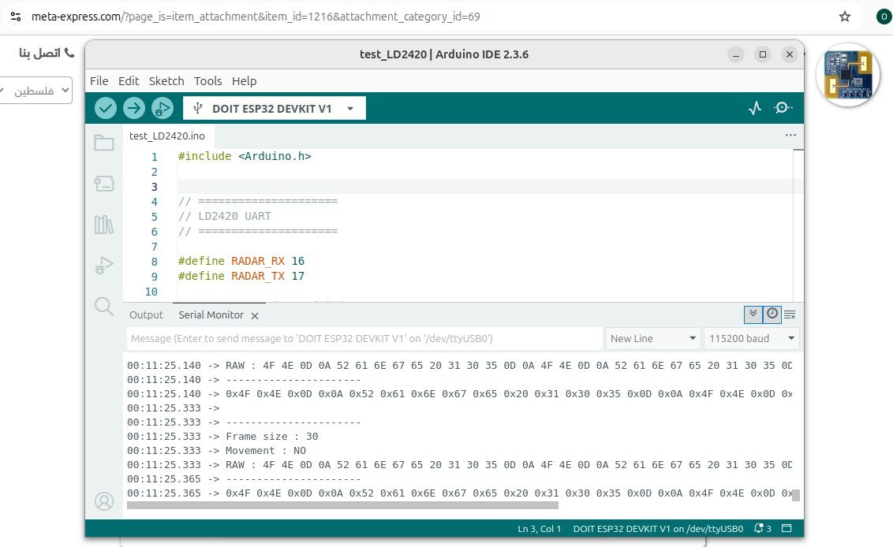Select the Serial Monitor tab
Image resolution: width=893 pixels, height=547 pixels.
pyautogui.click(x=211, y=314)
